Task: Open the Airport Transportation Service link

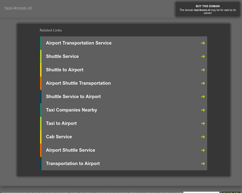Action: pos(79,43)
